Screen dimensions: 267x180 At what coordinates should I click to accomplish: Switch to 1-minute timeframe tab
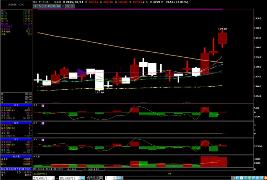pyautogui.click(x=35, y=6)
